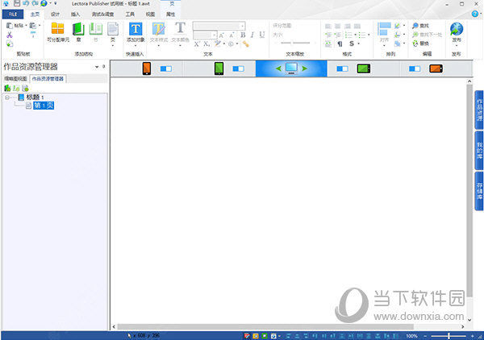Switch to the 测试&调查 ribbon tab
The image size is (484, 340).
pyautogui.click(x=102, y=15)
